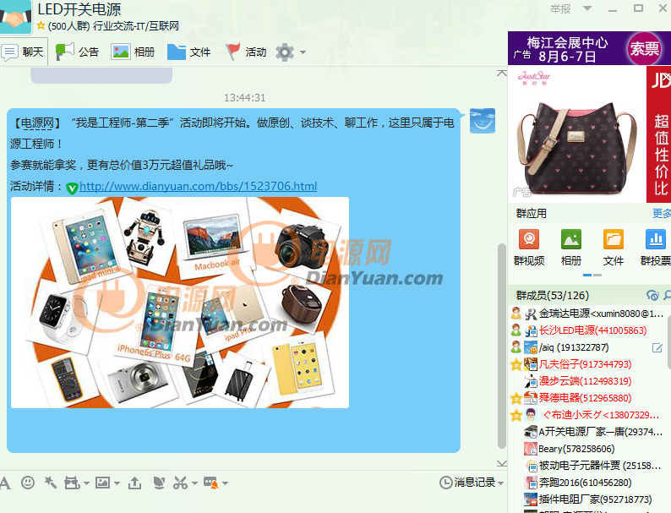Expand the title bar menu dropdown arrow
Image resolution: width=671 pixels, height=513 pixels.
click(587, 8)
